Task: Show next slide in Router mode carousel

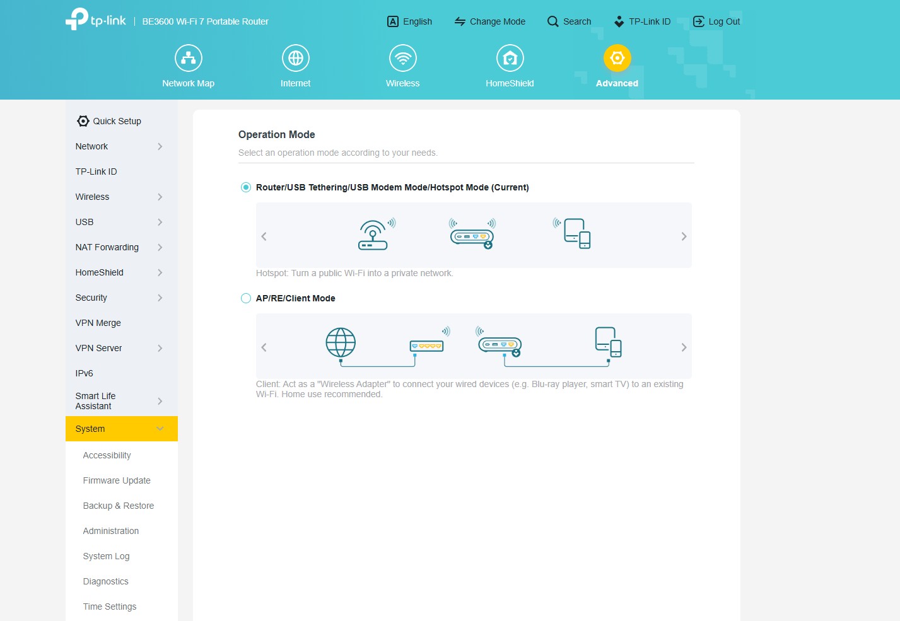Action: point(684,236)
